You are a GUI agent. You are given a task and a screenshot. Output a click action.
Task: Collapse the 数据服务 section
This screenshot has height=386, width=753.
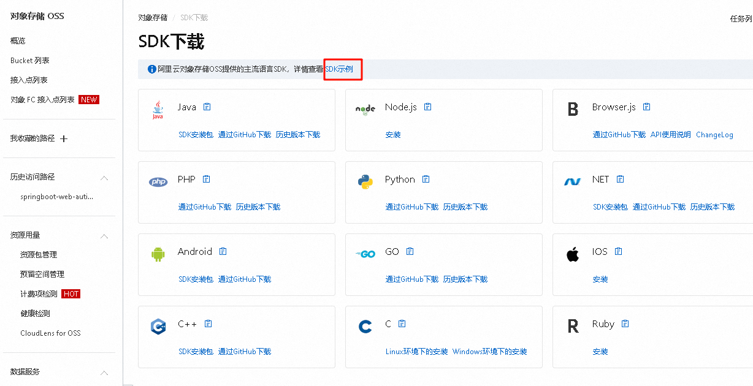pos(104,373)
